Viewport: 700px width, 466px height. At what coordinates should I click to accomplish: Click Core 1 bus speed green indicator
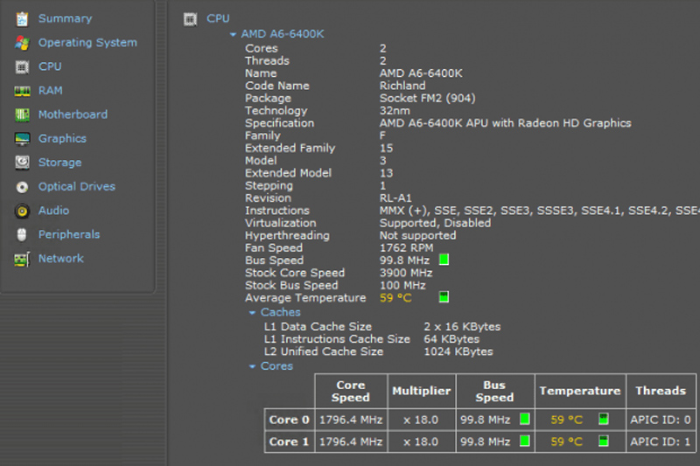525,441
